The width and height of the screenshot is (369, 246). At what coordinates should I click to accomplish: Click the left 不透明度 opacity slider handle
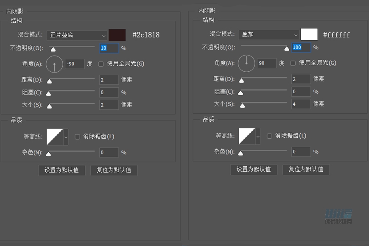coord(53,50)
